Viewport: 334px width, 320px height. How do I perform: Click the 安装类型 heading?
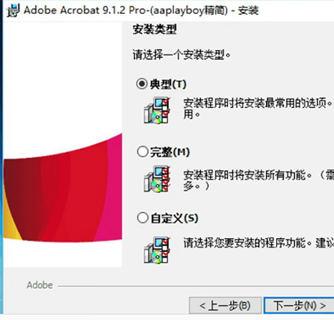coord(155,29)
